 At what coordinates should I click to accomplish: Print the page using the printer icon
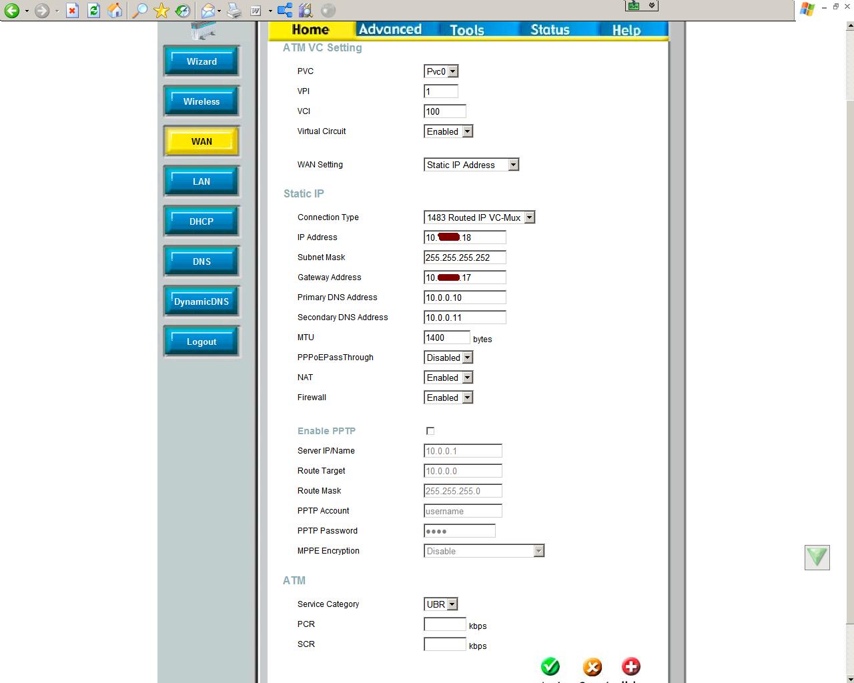(x=234, y=11)
